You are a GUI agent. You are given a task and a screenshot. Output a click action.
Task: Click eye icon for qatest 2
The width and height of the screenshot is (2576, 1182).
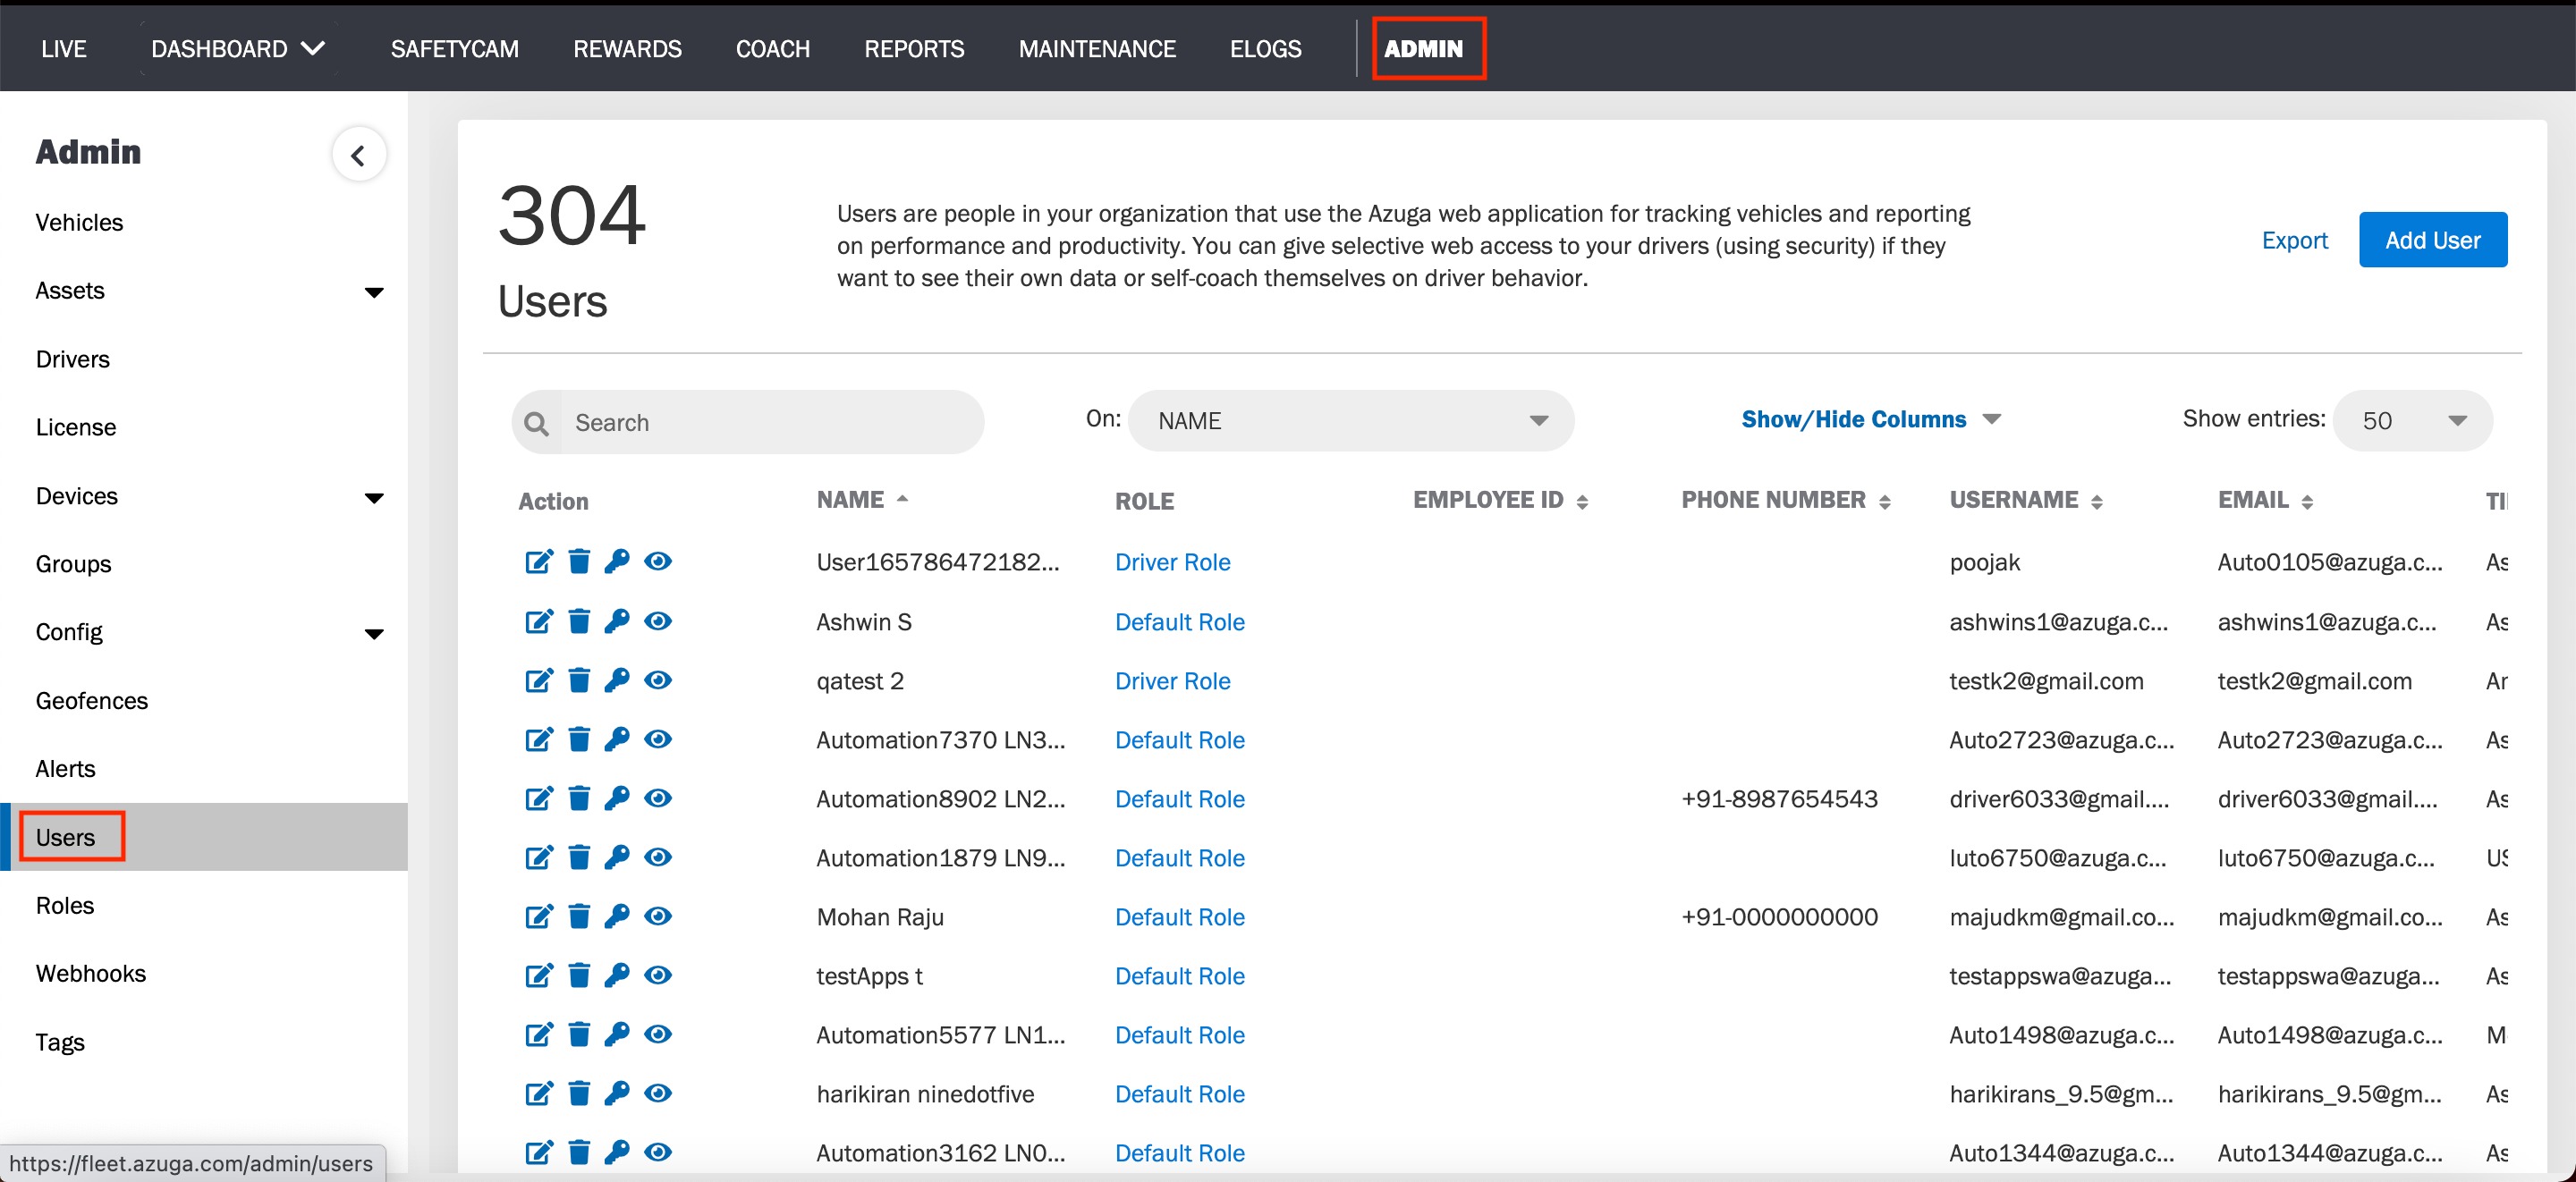(658, 680)
